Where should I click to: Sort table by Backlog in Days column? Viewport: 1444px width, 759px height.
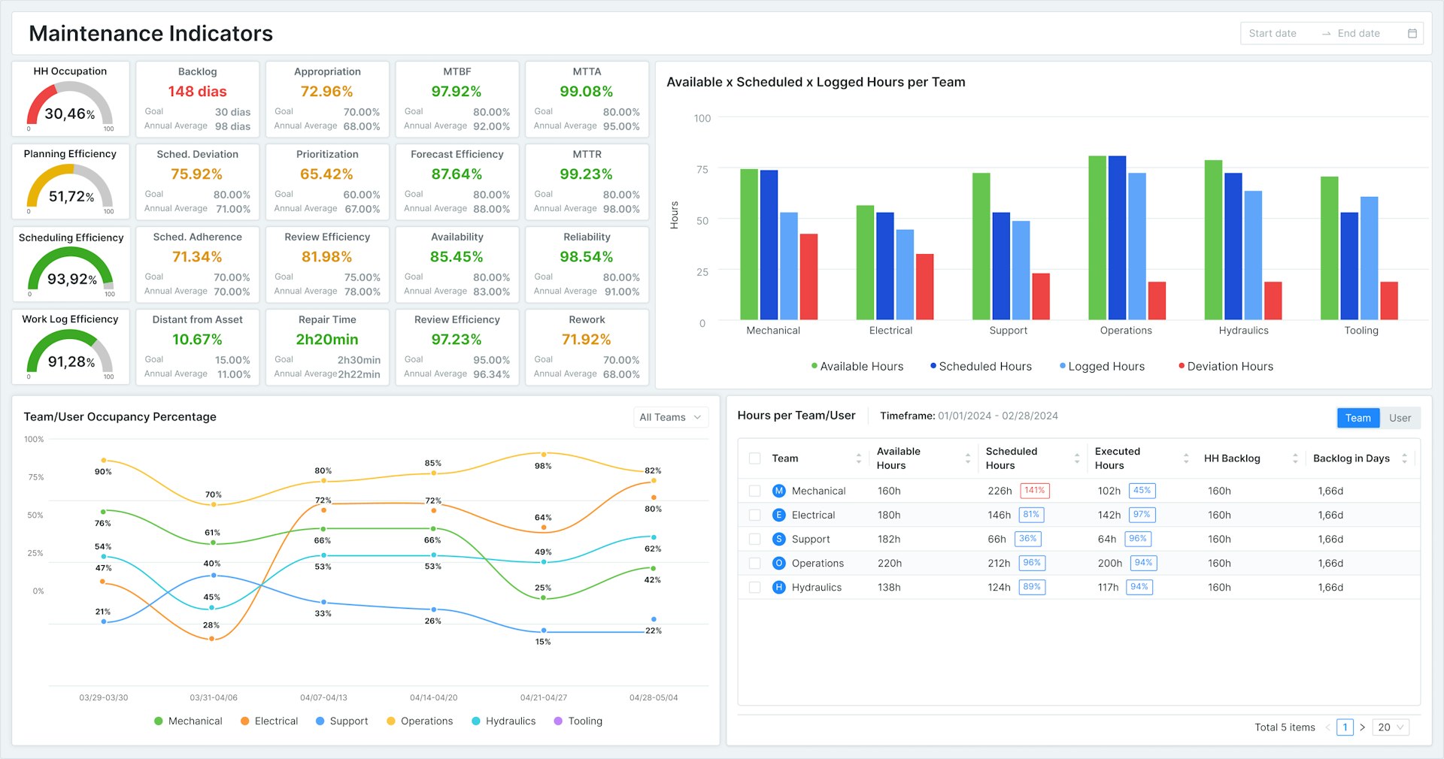1403,458
